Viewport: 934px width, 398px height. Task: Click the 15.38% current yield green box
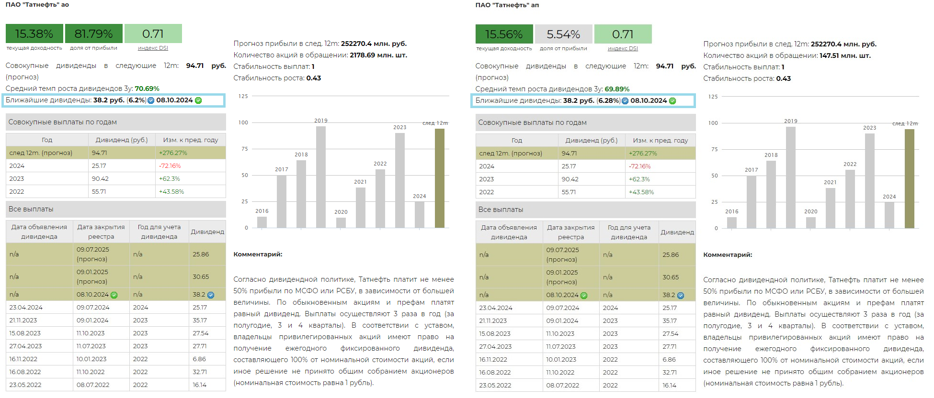(x=34, y=34)
